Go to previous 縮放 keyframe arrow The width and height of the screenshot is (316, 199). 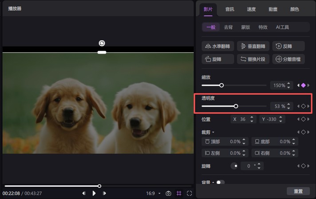(x=298, y=85)
